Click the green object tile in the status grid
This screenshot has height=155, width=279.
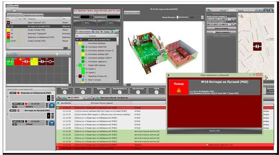[10, 62]
